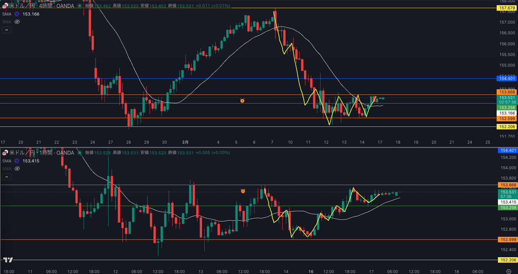This screenshot has width=518, height=274.
Task: Click the purple SMA refresh icon on 1-hour chart
Action: tap(17, 161)
